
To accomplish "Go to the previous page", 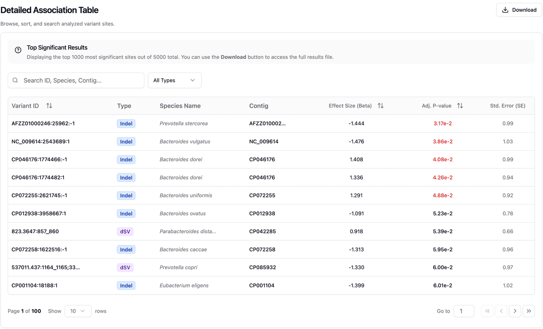I will (501, 311).
